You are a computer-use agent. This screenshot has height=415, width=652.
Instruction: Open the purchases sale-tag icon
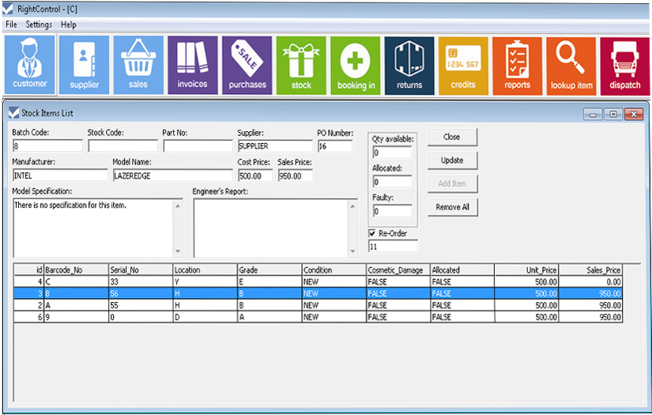(x=247, y=65)
